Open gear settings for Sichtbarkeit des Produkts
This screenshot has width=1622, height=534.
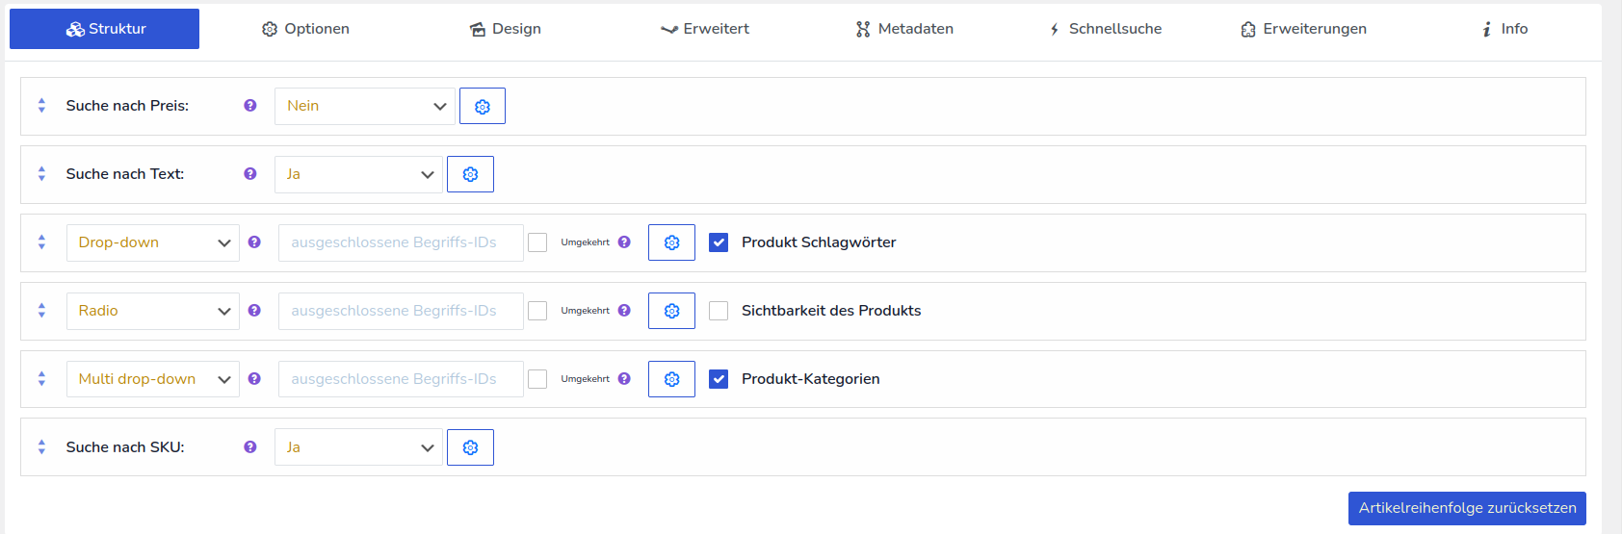pyautogui.click(x=671, y=311)
